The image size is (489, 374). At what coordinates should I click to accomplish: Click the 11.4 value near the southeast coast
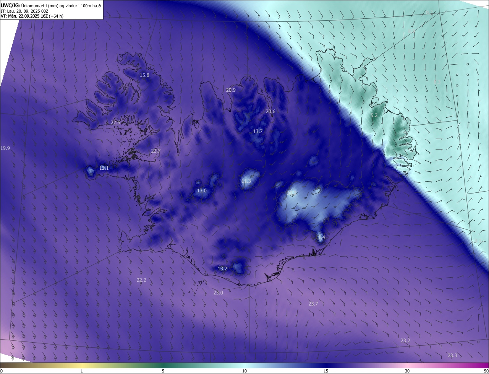320,237
